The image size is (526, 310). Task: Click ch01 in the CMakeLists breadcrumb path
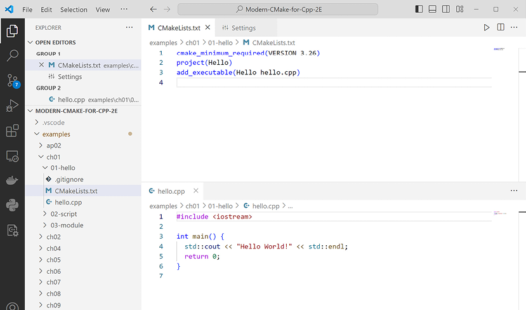193,43
